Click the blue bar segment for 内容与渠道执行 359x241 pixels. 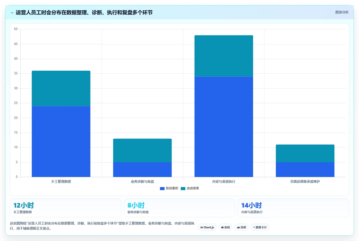point(224,127)
